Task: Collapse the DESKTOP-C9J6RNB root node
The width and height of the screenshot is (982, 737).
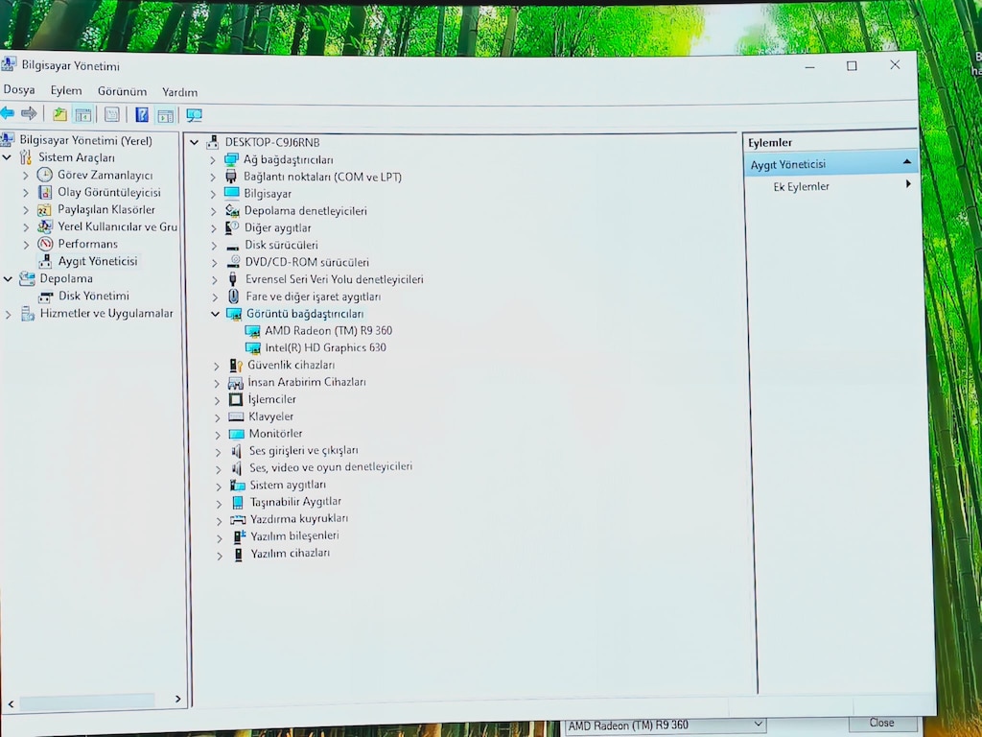Action: (194, 142)
